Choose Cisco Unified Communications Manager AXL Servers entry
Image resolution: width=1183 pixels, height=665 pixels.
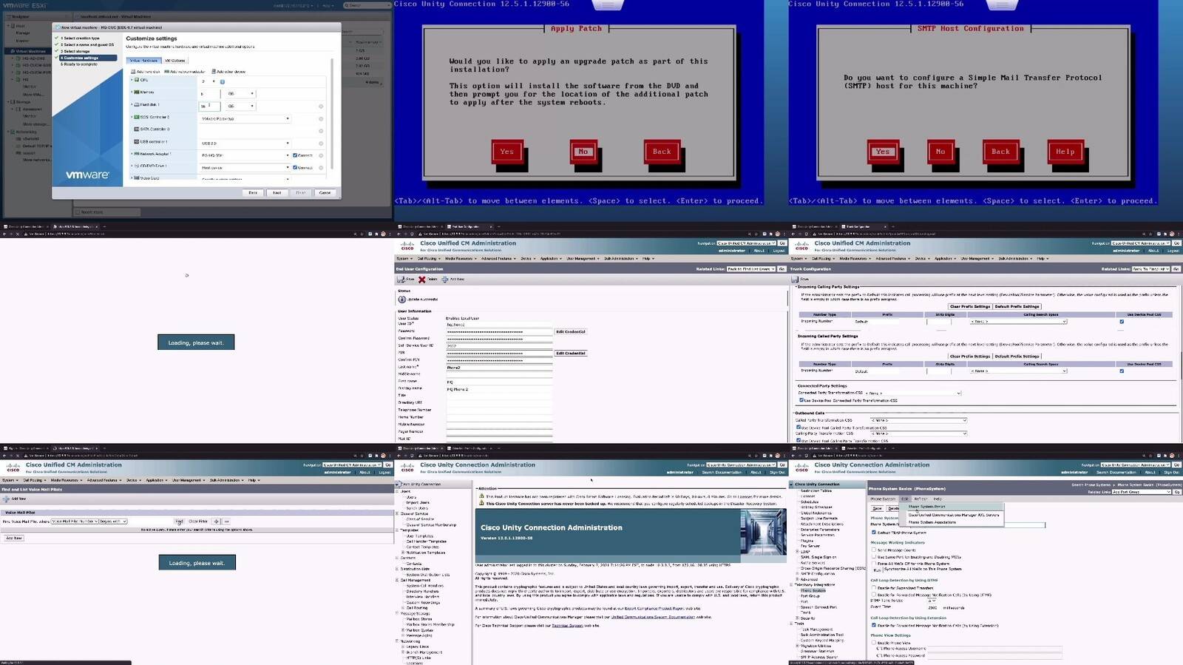954,515
